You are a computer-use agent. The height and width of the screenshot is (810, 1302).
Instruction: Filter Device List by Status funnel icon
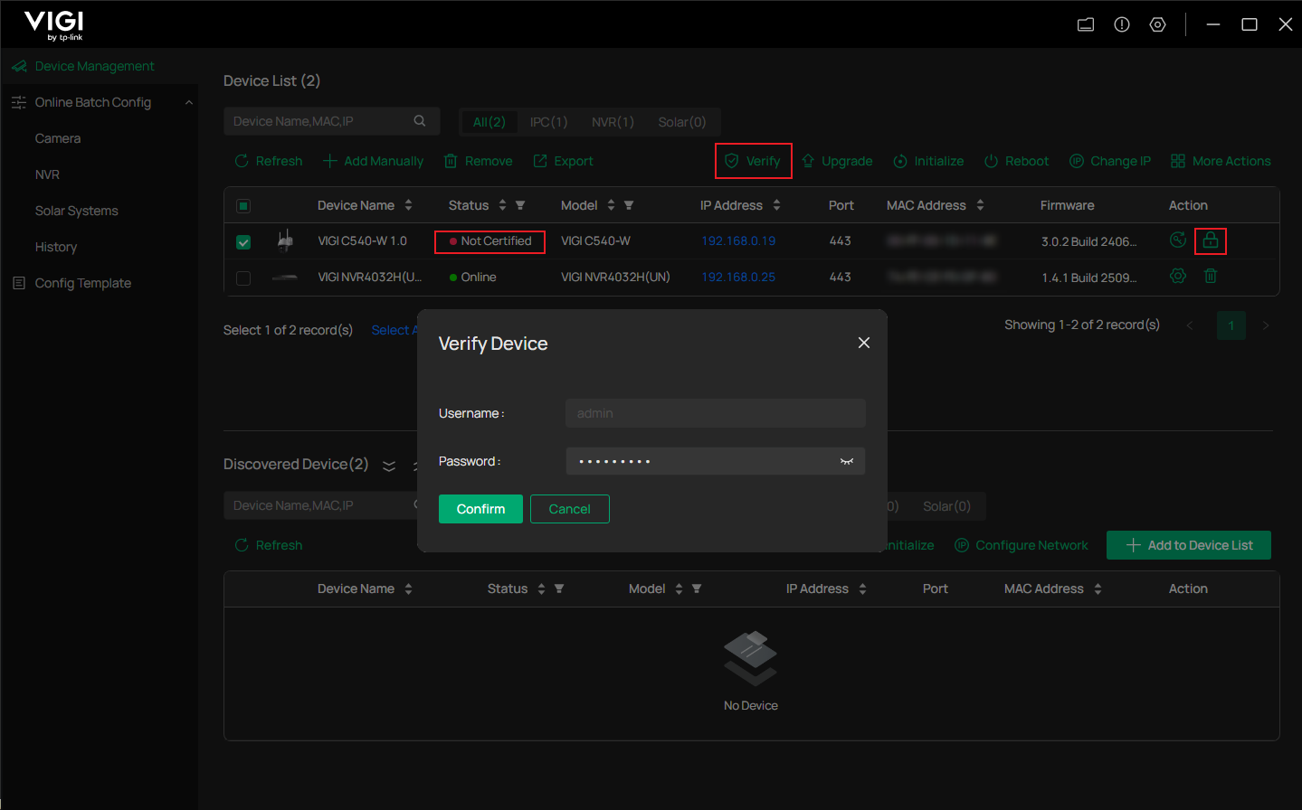click(x=520, y=205)
